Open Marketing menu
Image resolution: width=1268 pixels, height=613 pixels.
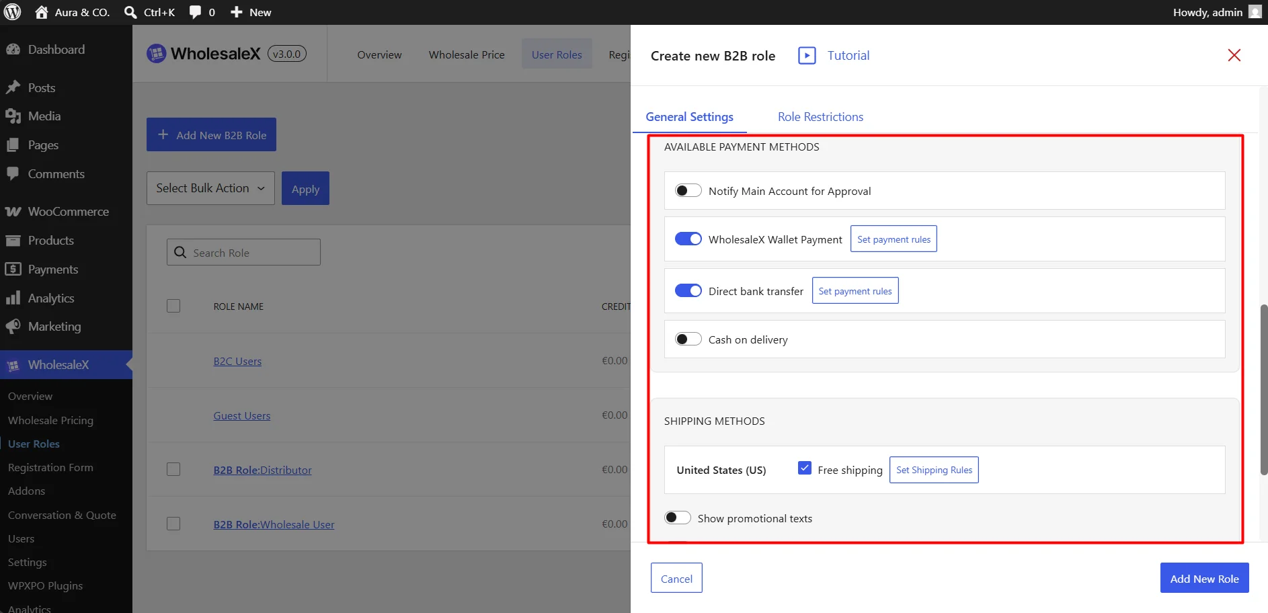(54, 327)
